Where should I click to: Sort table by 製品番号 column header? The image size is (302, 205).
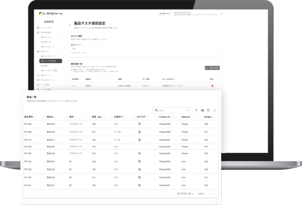tap(29, 117)
